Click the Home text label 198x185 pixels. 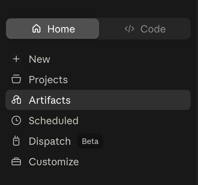[61, 29]
